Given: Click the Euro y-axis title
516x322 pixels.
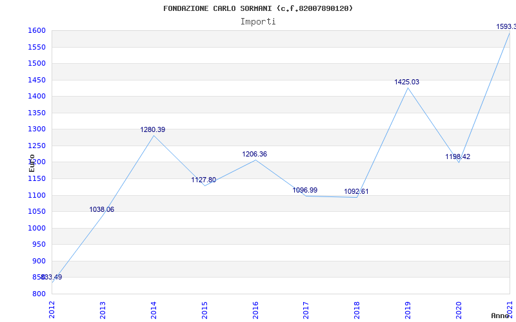Looking at the screenshot, I should click(32, 163).
